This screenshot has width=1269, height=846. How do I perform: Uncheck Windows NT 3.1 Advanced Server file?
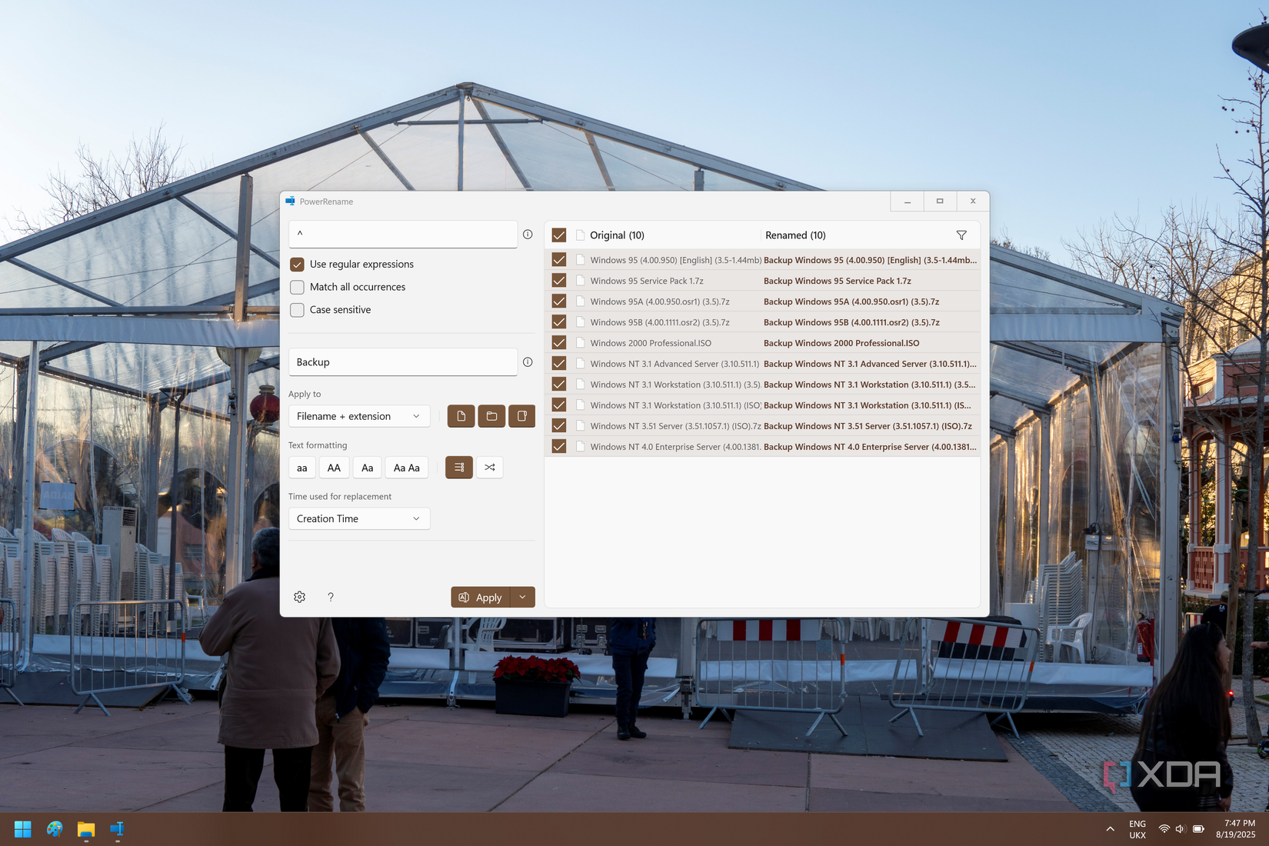[559, 364]
